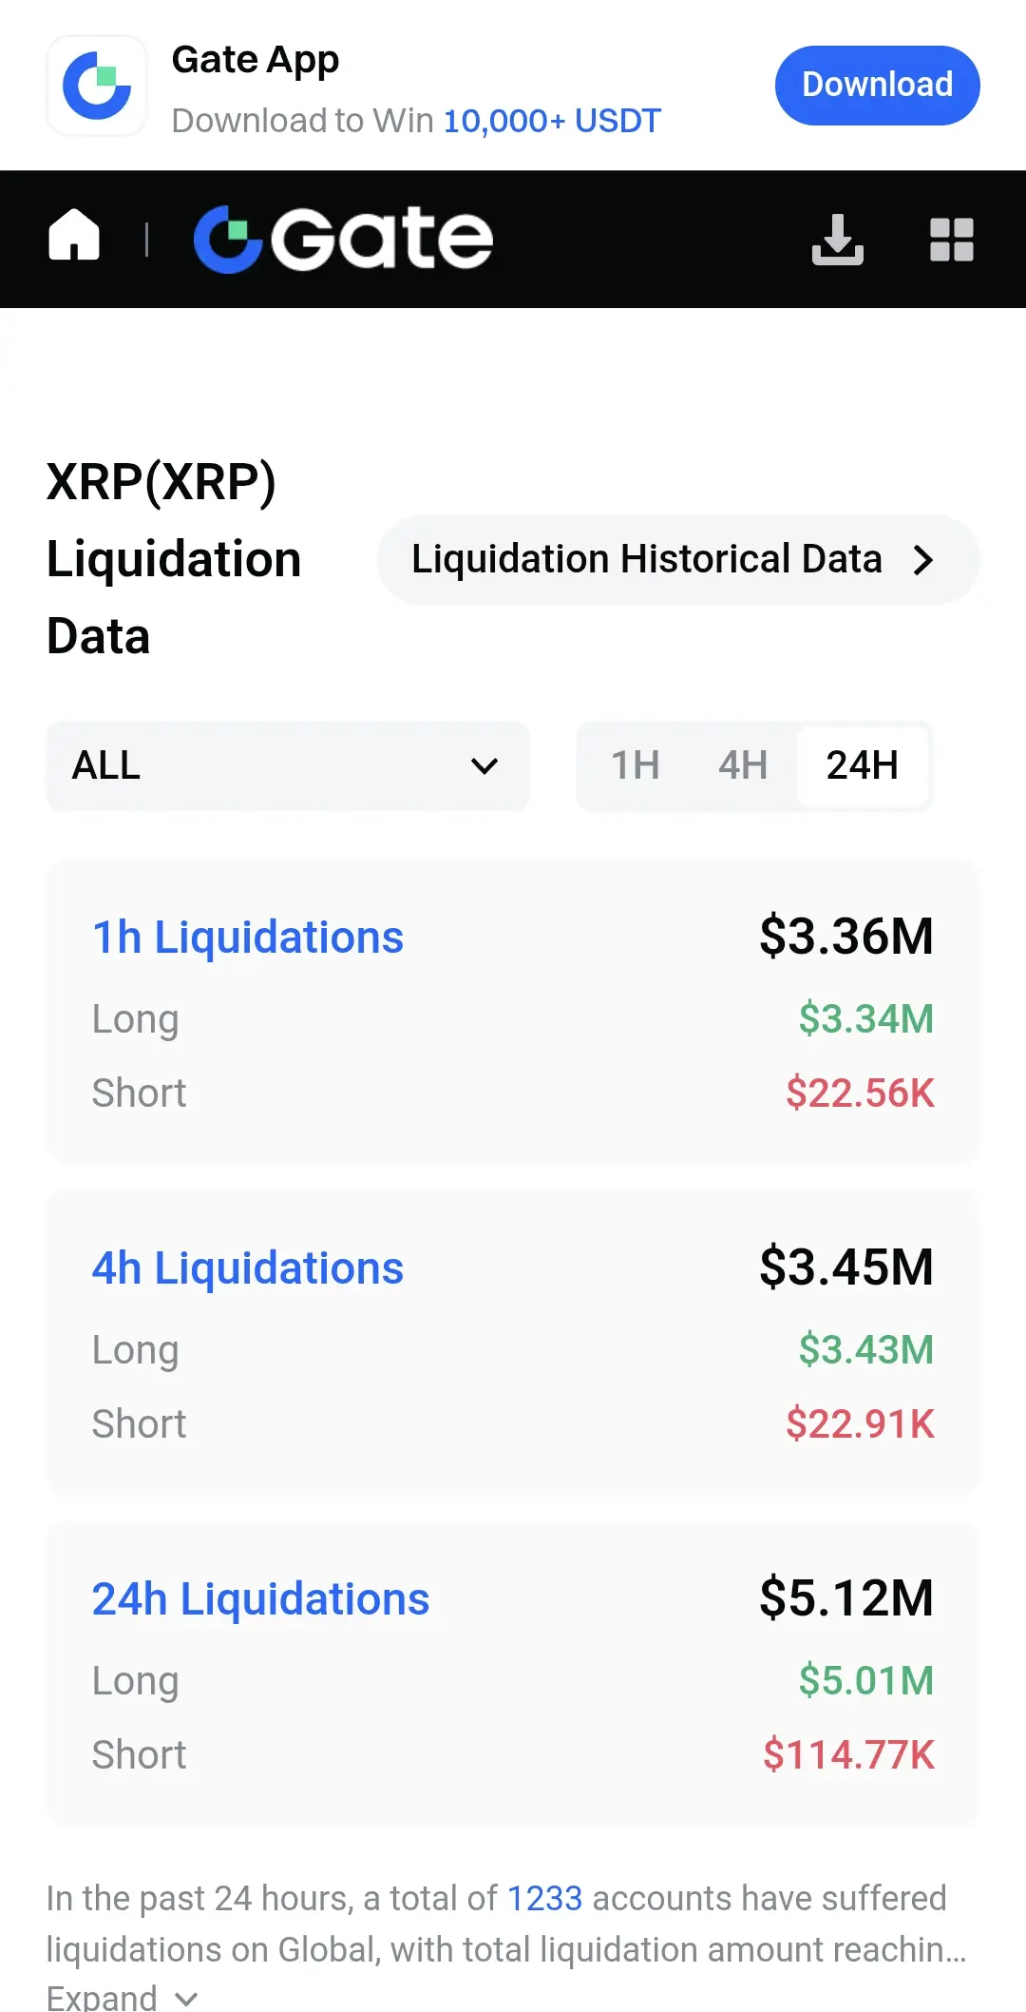The width and height of the screenshot is (1026, 2012).
Task: Tap the download app icon in header
Action: (x=837, y=239)
